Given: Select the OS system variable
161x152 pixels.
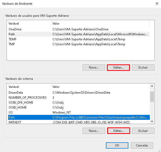Looking at the screenshot, I should [x=79, y=112].
